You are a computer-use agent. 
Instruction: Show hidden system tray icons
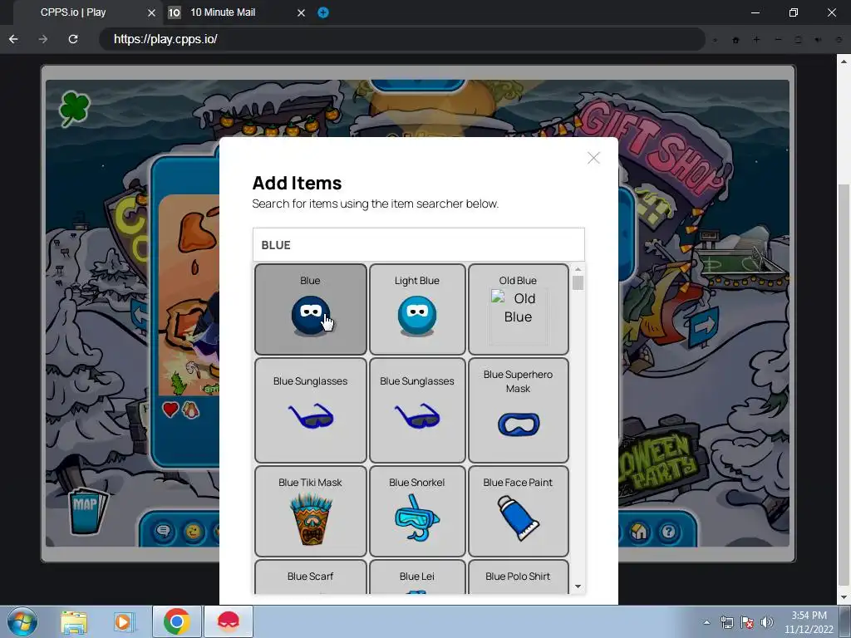point(706,622)
